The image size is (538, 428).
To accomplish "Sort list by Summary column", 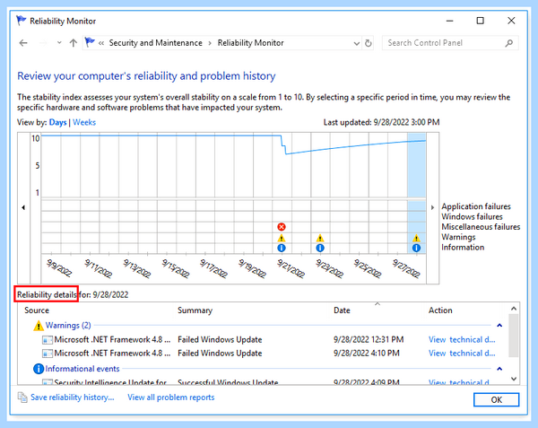I will 195,310.
